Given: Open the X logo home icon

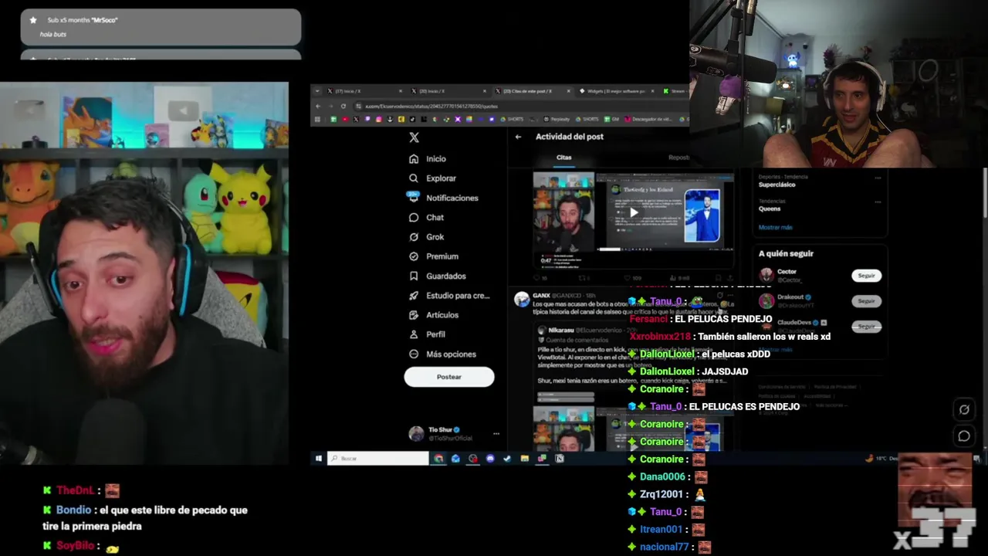Looking at the screenshot, I should tap(414, 137).
